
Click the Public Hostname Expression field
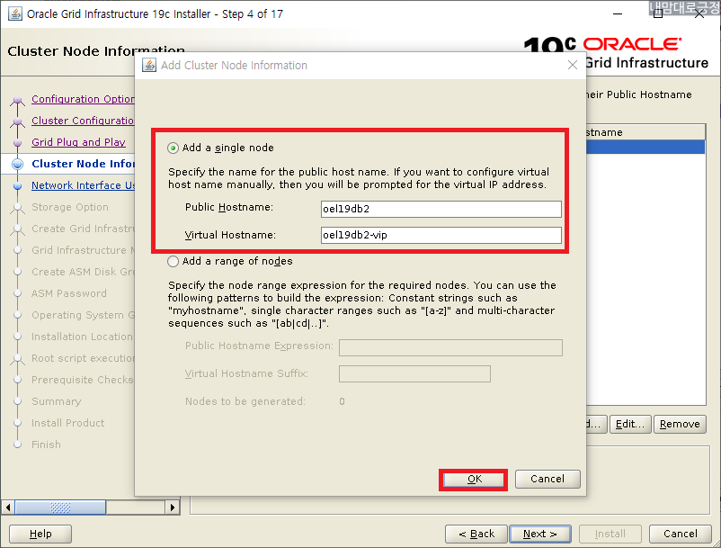pos(450,347)
